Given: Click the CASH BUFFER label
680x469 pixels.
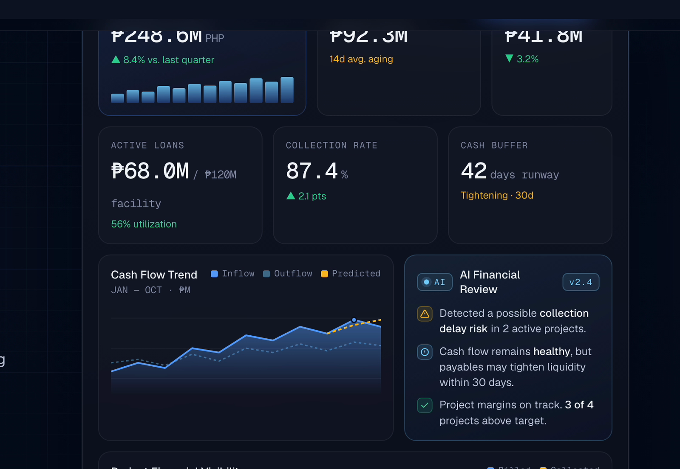Looking at the screenshot, I should point(494,146).
